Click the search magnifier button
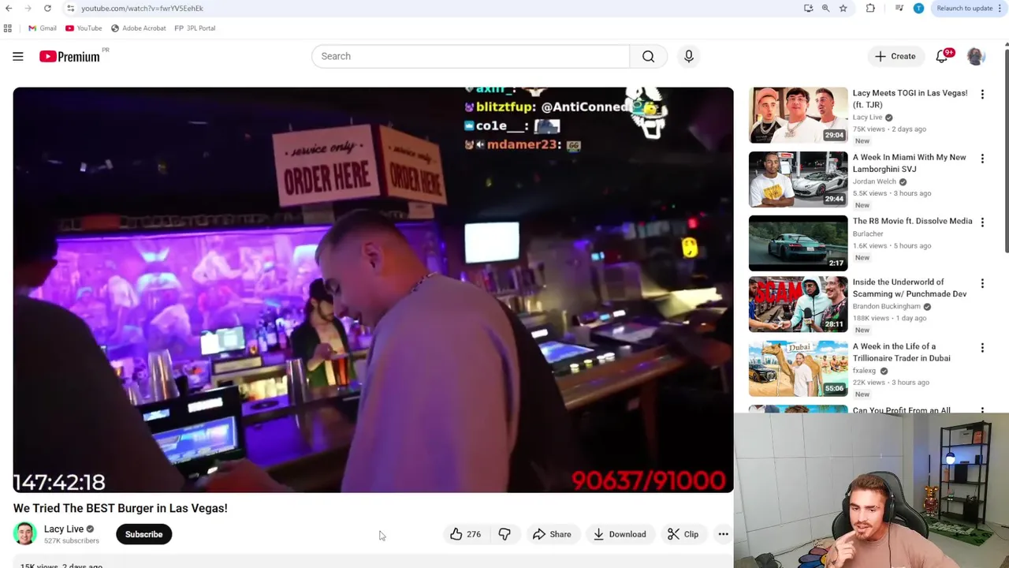 click(648, 56)
